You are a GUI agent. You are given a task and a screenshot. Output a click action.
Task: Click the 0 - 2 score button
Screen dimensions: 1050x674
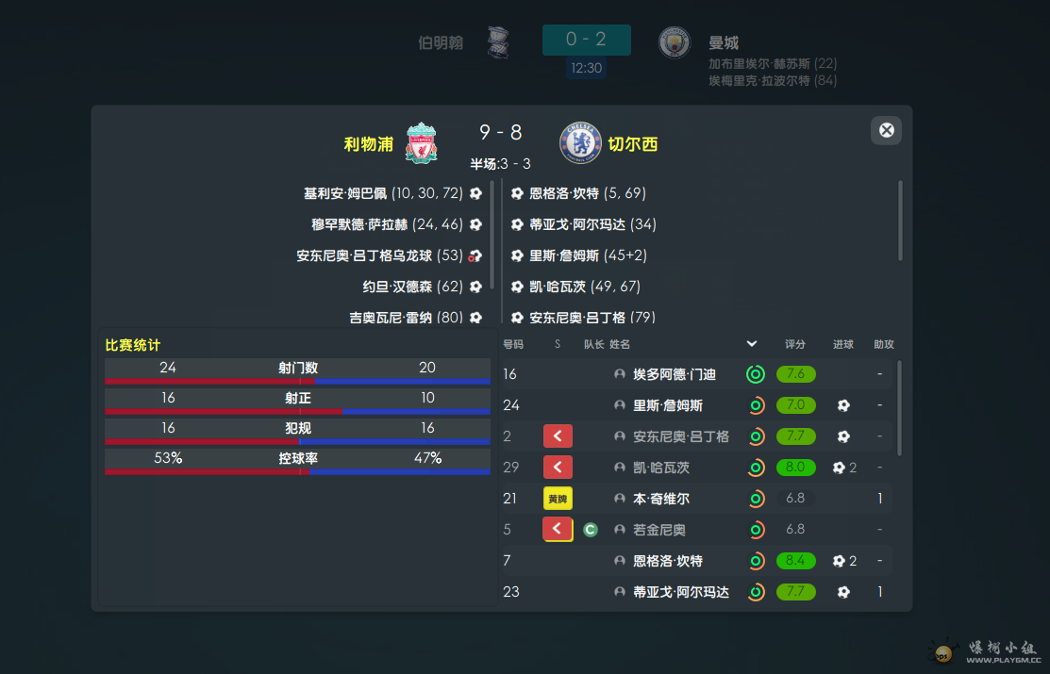587,40
